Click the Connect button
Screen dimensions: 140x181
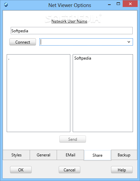pyautogui.click(x=23, y=42)
